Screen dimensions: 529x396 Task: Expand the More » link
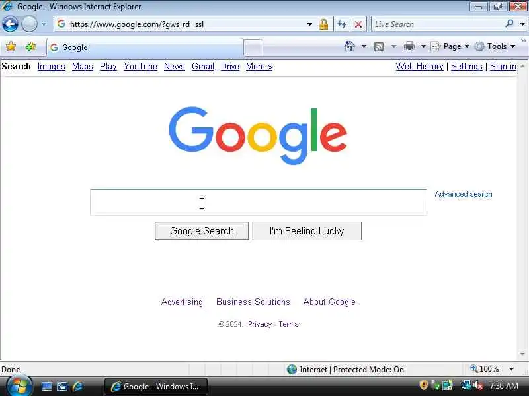(259, 67)
